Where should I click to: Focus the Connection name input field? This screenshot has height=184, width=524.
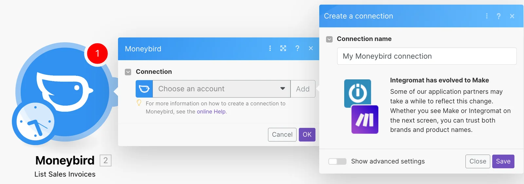coord(427,56)
